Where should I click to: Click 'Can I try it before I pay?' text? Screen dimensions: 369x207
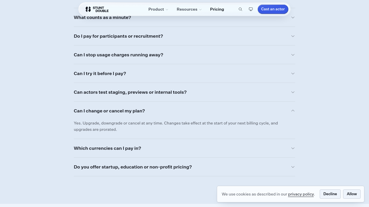point(100,74)
